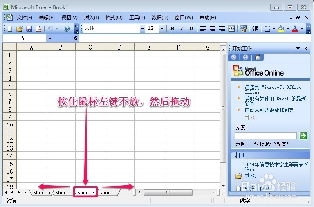Open the 数据(D) menu
314x207 pixels.
pyautogui.click(x=160, y=18)
